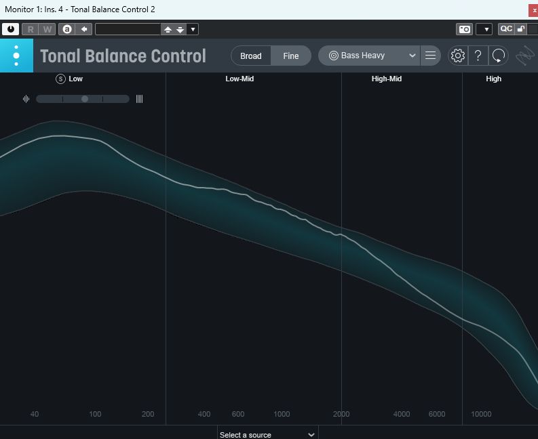The width and height of the screenshot is (538, 439).
Task: Click the target curve bullseye icon
Action: click(x=334, y=56)
